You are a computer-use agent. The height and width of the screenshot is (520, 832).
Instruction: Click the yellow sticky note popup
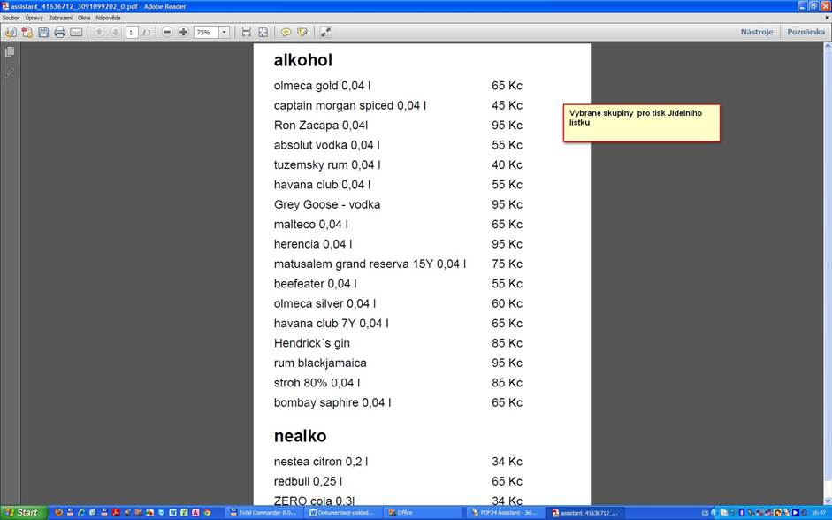pyautogui.click(x=642, y=123)
